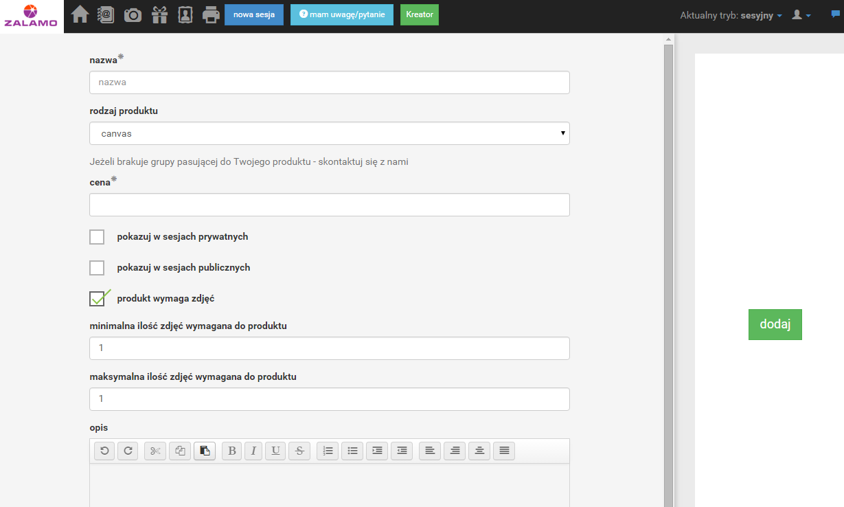Tick 'pokazuj w sesjach publicznych' checkbox
The width and height of the screenshot is (844, 507).
pyautogui.click(x=97, y=268)
